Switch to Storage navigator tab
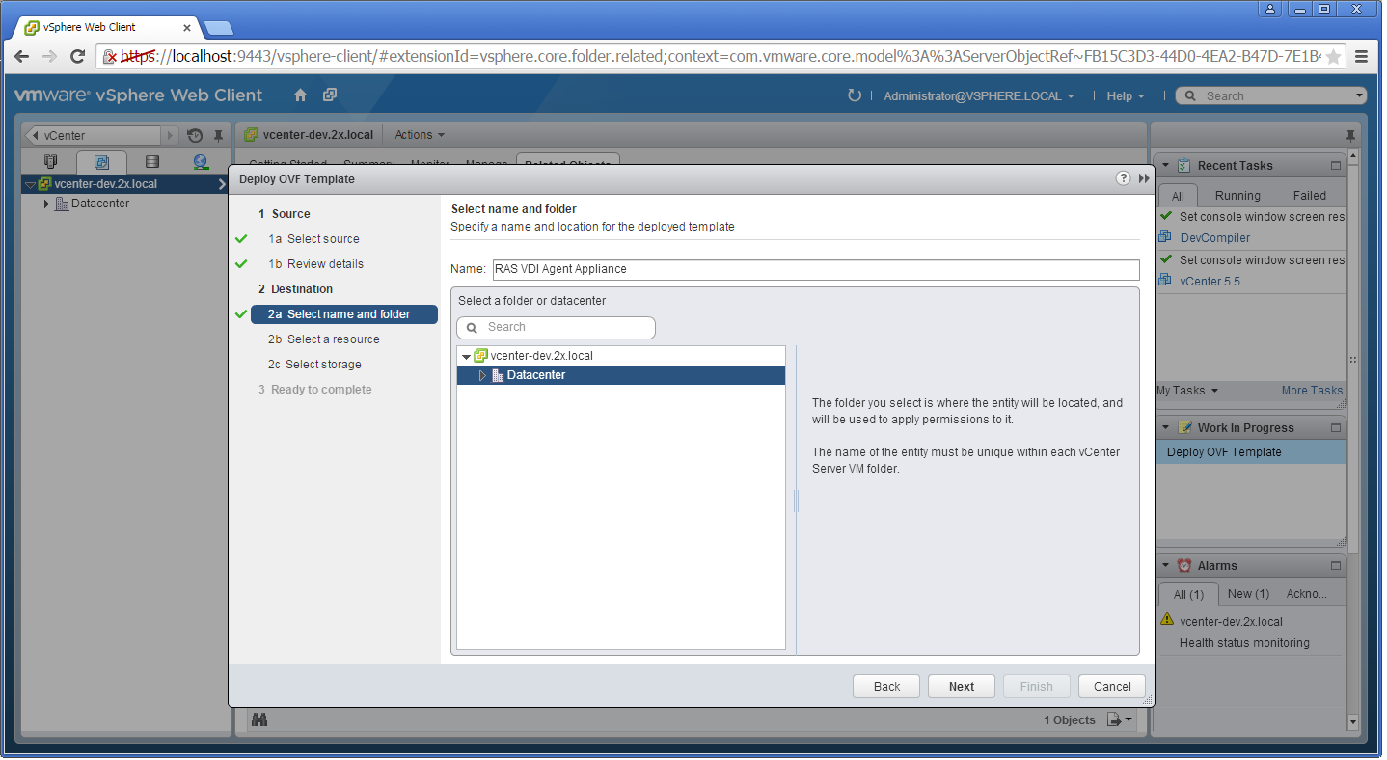1387x760 pixels. [x=151, y=162]
